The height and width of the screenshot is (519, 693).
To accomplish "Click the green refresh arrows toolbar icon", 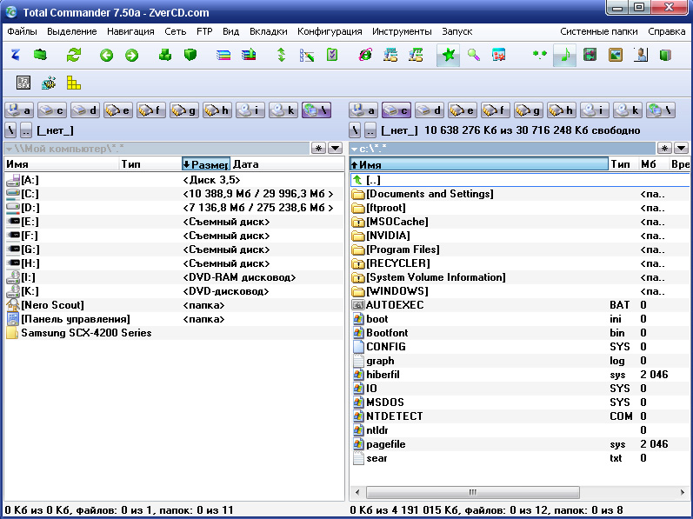I will click(x=74, y=56).
